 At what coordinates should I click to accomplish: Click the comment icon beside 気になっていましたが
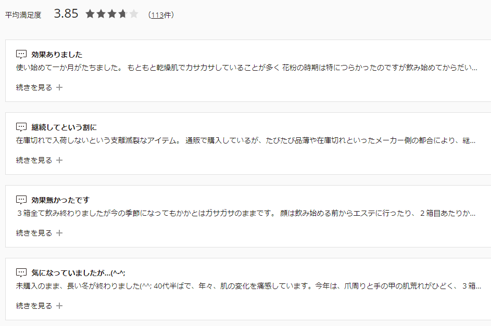click(21, 273)
